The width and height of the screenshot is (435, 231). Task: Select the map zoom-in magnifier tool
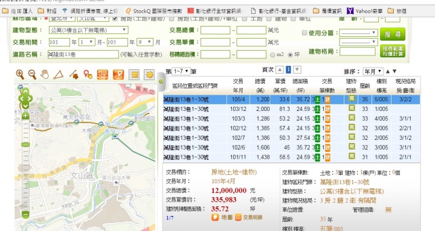click(20, 75)
